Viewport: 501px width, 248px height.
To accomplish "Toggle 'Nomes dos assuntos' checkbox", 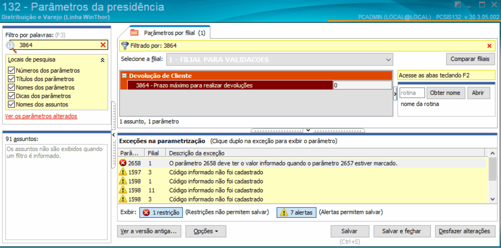I will (11, 104).
